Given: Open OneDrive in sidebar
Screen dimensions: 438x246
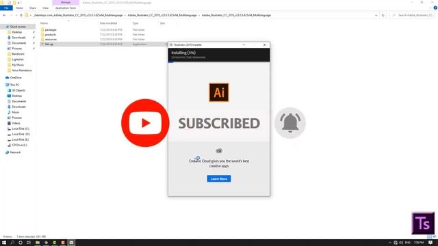Looking at the screenshot, I should [x=16, y=77].
